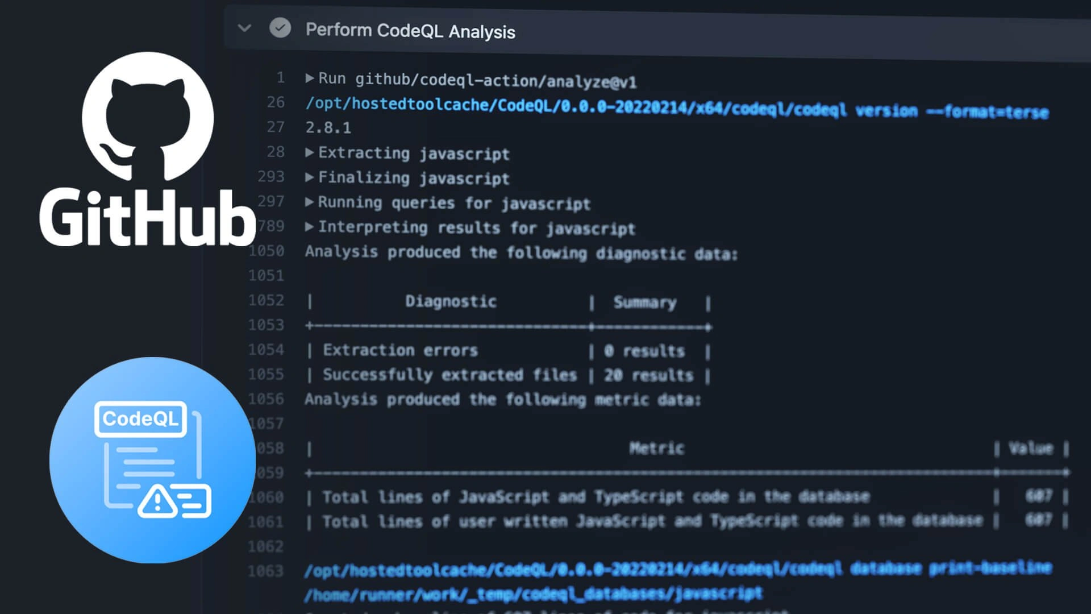Select the Perform CodeQL Analysis step header
The width and height of the screenshot is (1091, 614).
[410, 31]
